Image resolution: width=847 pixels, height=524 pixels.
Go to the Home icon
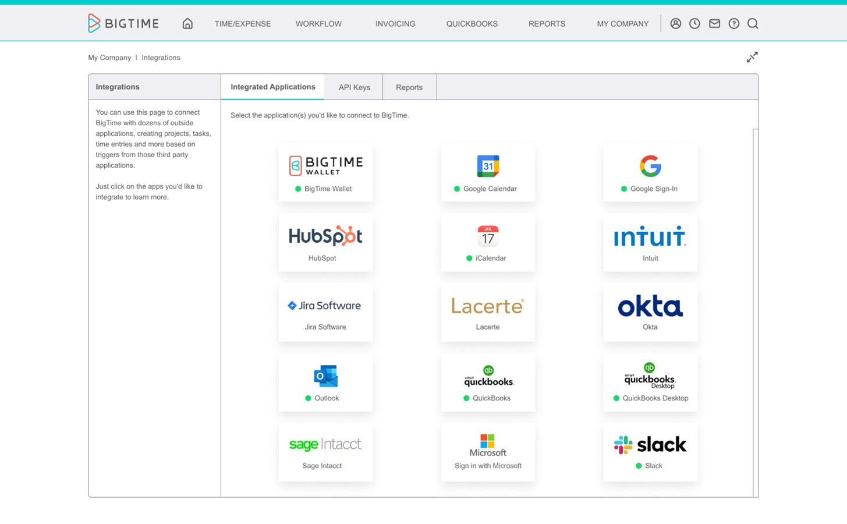pos(187,24)
